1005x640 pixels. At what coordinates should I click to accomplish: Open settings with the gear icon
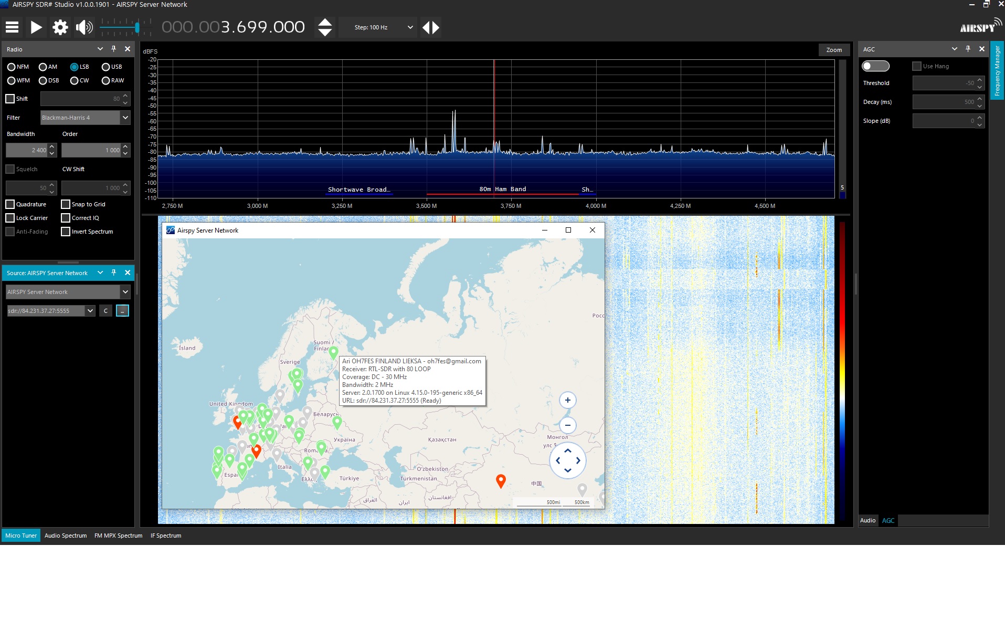pyautogui.click(x=60, y=27)
